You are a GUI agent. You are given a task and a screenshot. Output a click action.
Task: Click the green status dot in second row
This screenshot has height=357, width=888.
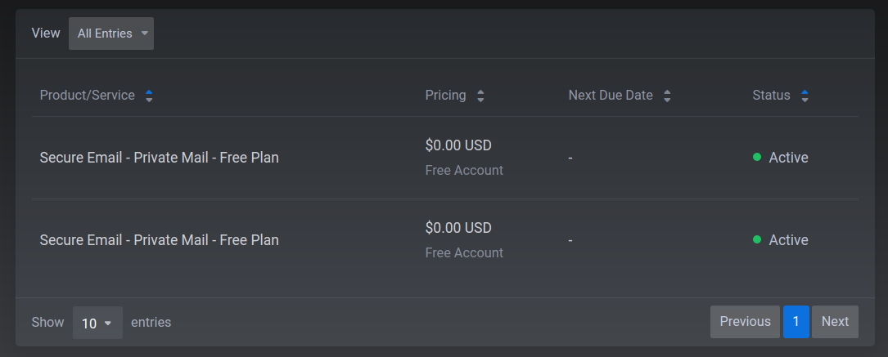(x=756, y=239)
